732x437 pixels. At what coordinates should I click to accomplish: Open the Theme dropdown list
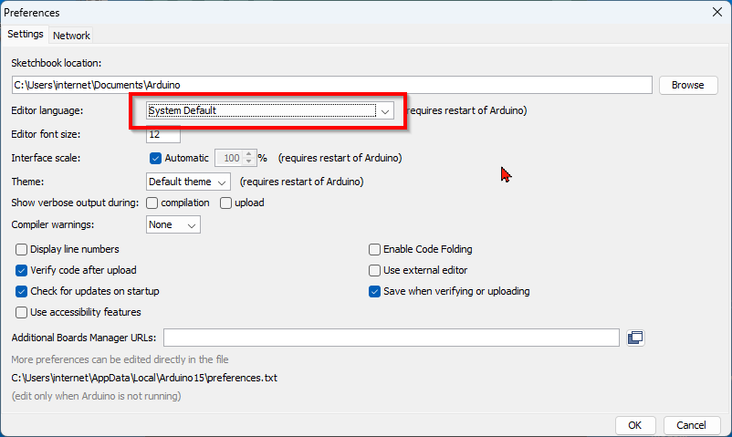(x=188, y=182)
